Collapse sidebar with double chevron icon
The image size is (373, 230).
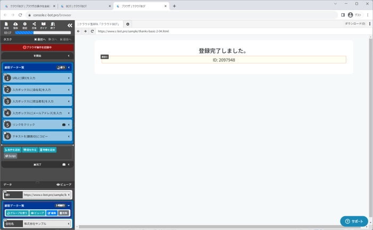tap(69, 25)
